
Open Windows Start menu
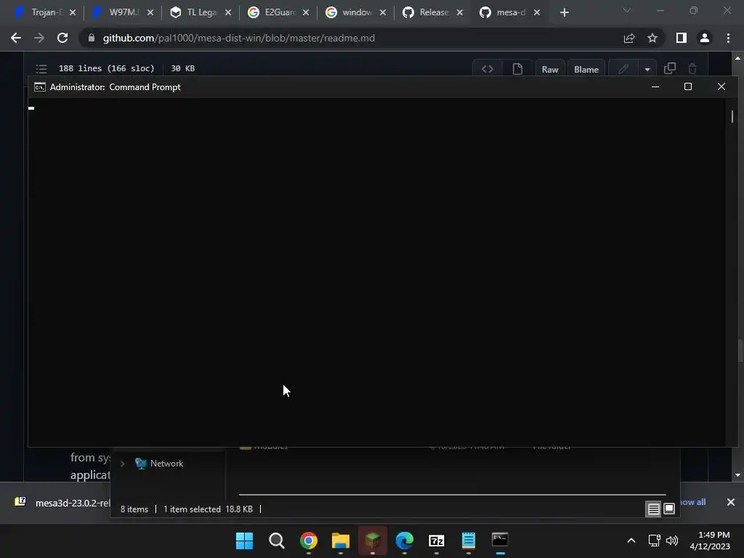(244, 541)
